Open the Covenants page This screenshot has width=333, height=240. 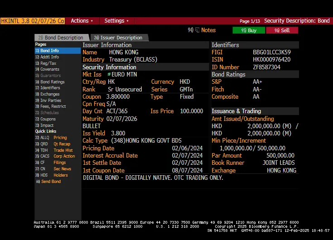pyautogui.click(x=47, y=69)
